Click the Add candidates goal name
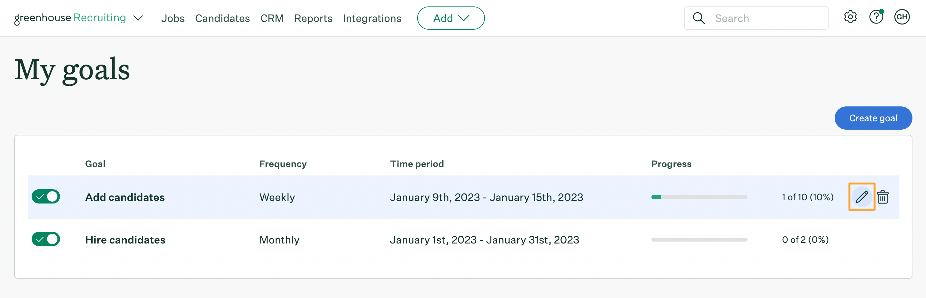Image resolution: width=926 pixels, height=298 pixels. click(125, 197)
